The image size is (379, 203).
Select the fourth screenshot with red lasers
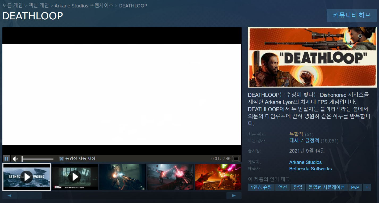(170, 177)
